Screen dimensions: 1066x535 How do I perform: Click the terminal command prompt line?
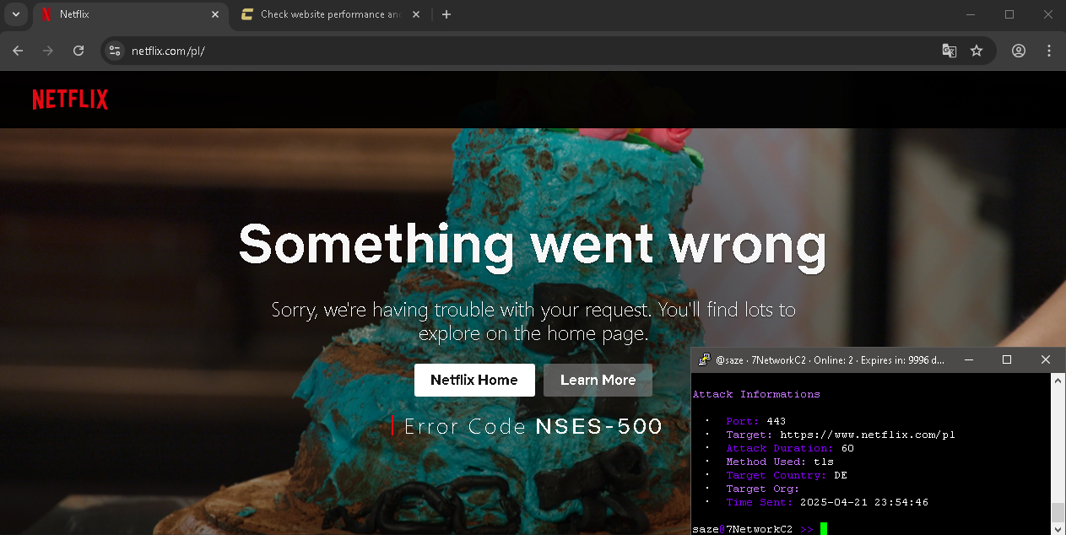coord(760,529)
